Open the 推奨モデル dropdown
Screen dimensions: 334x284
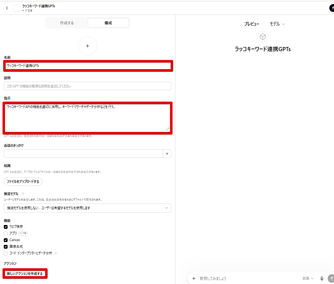[87, 208]
